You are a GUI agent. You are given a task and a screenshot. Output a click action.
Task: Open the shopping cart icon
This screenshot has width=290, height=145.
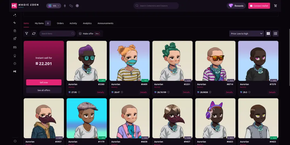276,6
